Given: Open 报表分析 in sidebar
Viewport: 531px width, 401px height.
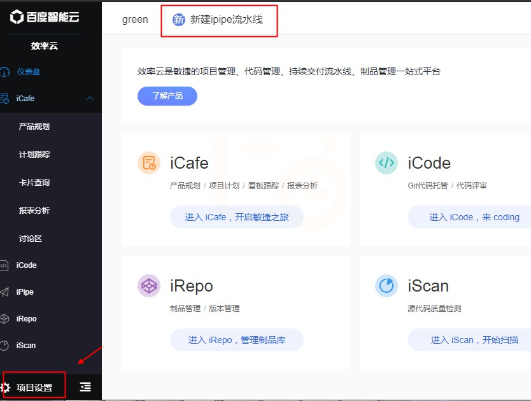Looking at the screenshot, I should [34, 210].
